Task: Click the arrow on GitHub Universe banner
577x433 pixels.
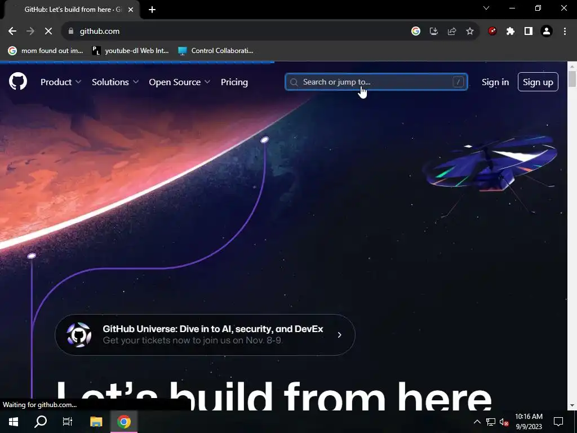Action: pos(339,335)
